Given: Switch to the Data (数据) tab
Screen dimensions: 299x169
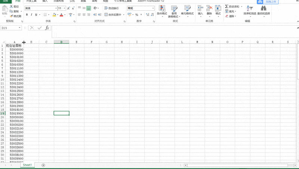Looking at the screenshot, I should pyautogui.click(x=83, y=1).
